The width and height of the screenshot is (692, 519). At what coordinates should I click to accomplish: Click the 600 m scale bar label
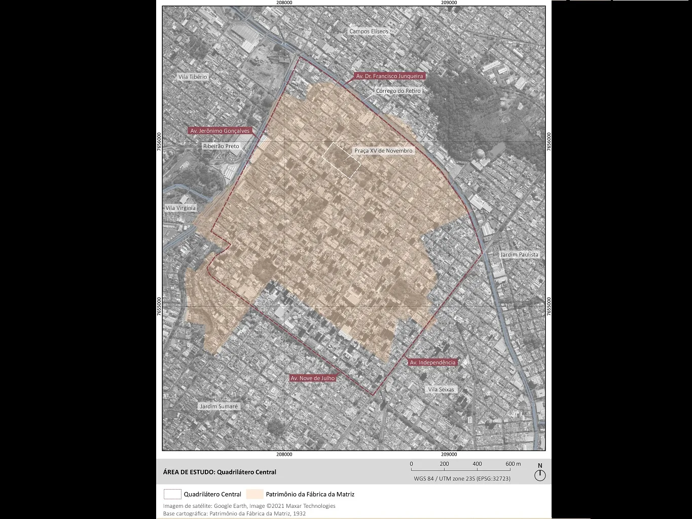tap(513, 464)
